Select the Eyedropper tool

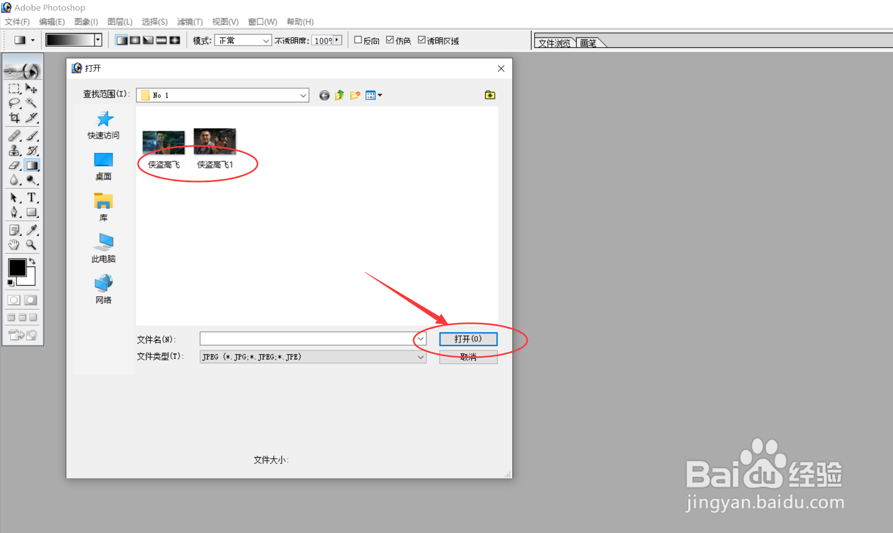click(x=31, y=230)
